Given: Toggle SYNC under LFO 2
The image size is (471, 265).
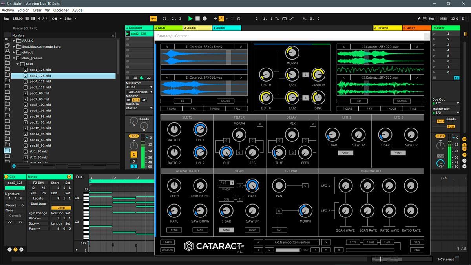Looking at the screenshot, I should click(398, 153).
